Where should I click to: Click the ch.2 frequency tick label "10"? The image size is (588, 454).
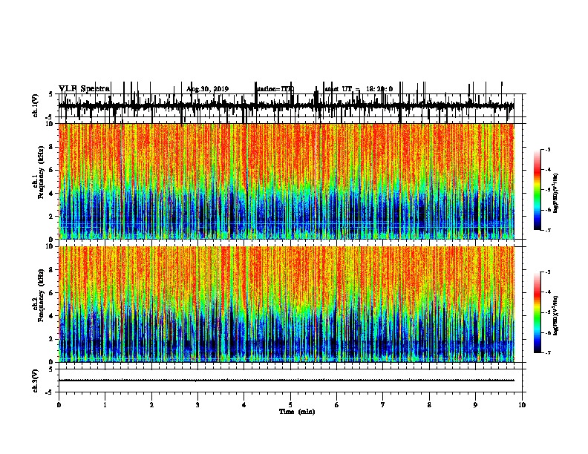click(50, 246)
